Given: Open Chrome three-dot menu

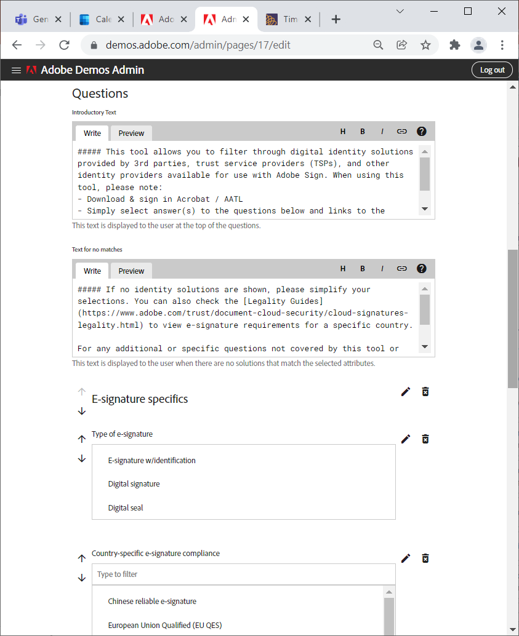Looking at the screenshot, I should [502, 45].
